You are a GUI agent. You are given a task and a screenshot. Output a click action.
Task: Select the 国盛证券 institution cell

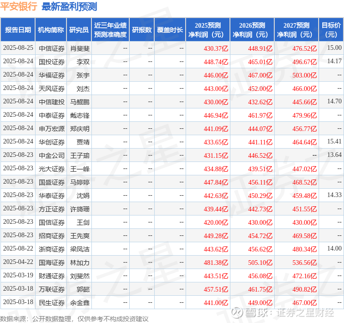pyautogui.click(x=52, y=182)
